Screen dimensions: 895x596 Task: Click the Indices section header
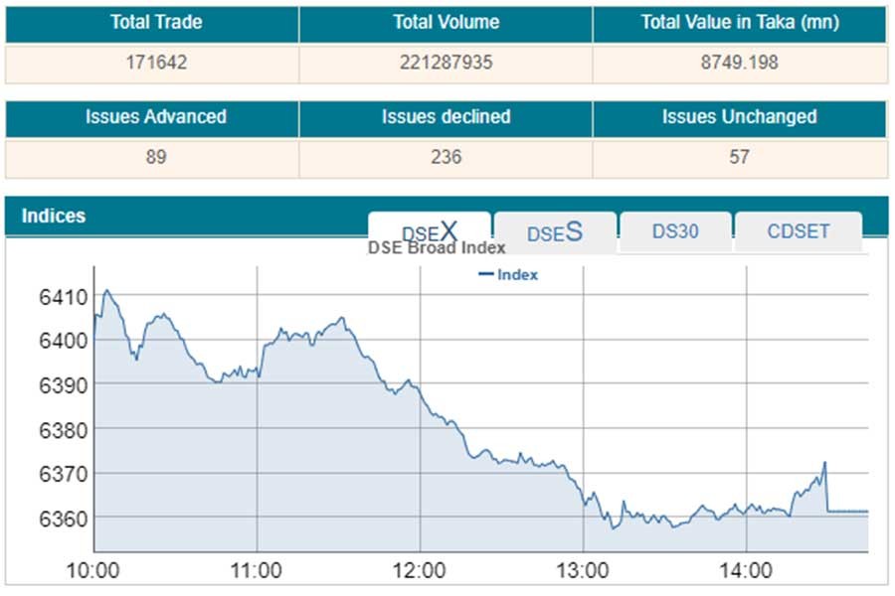[x=55, y=216]
